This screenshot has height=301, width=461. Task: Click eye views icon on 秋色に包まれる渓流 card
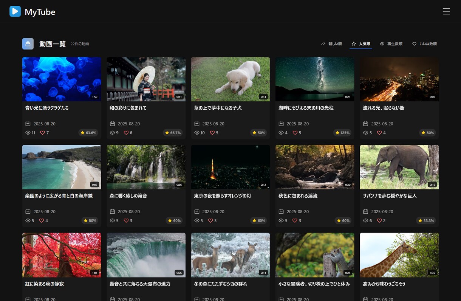(281, 220)
